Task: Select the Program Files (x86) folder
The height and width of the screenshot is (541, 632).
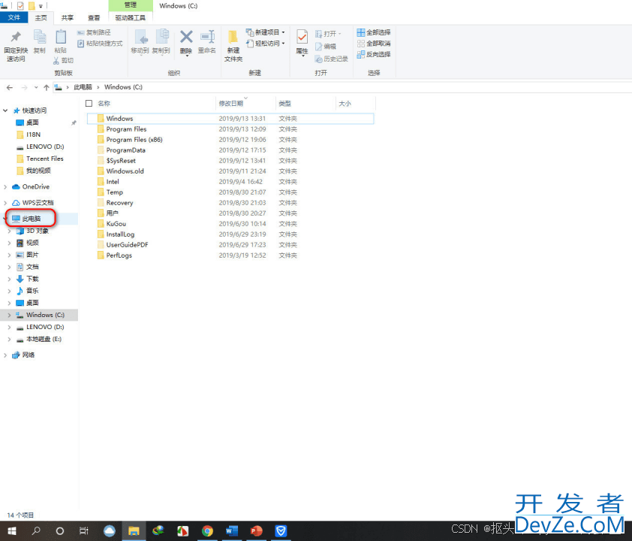Action: [134, 140]
